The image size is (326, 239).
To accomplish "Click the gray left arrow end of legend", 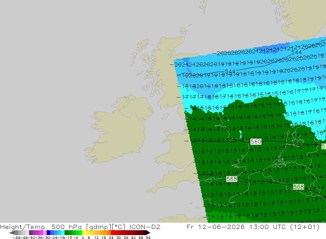I will pyautogui.click(x=12, y=233).
